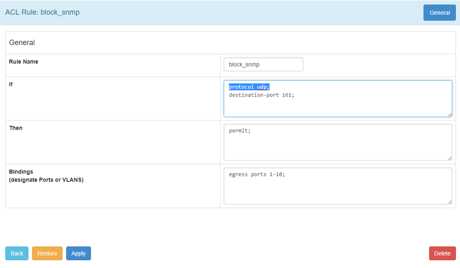Delete the block_snmp rule

442,253
